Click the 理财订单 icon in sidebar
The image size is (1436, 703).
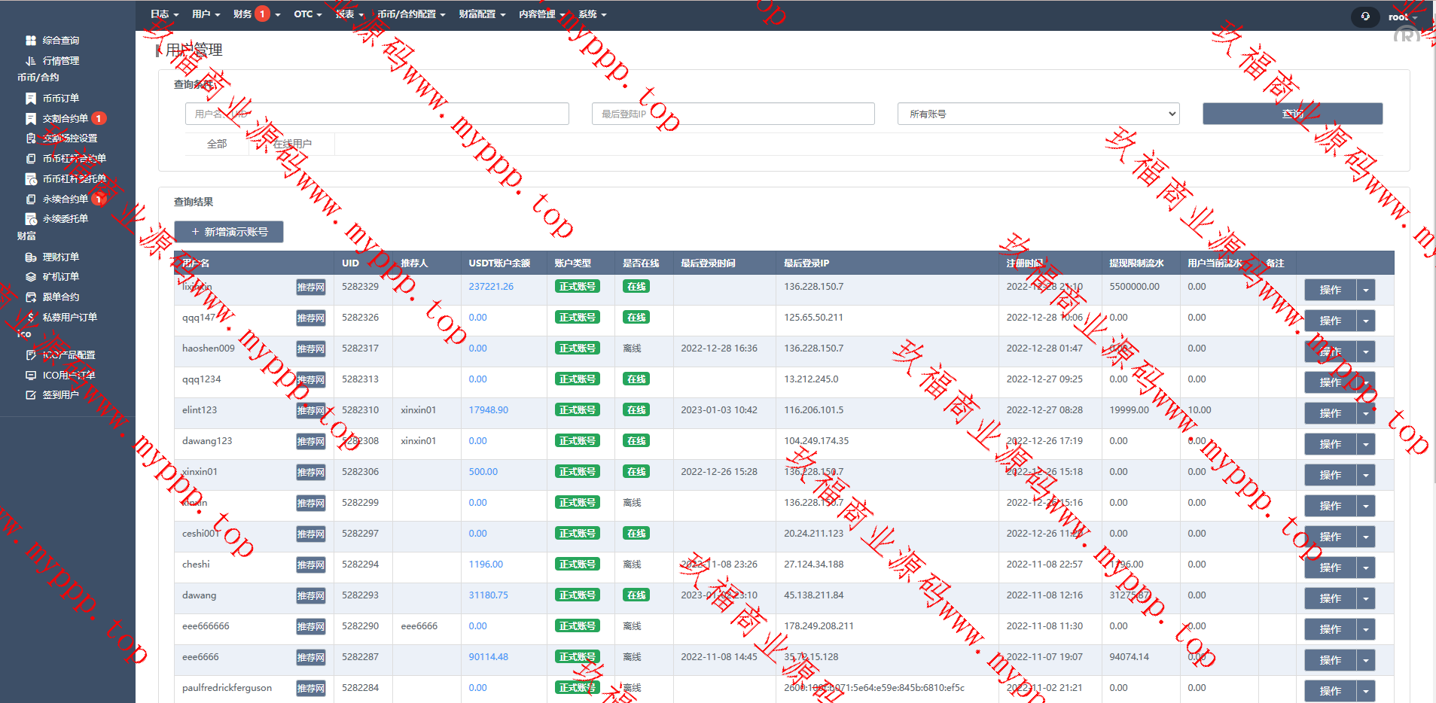click(31, 257)
